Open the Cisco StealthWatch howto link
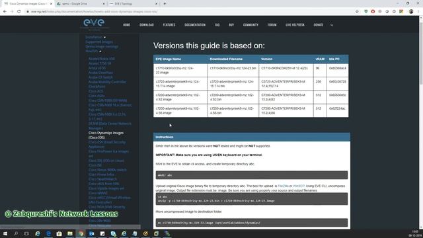This screenshot has width=423, height=238. coord(102,179)
